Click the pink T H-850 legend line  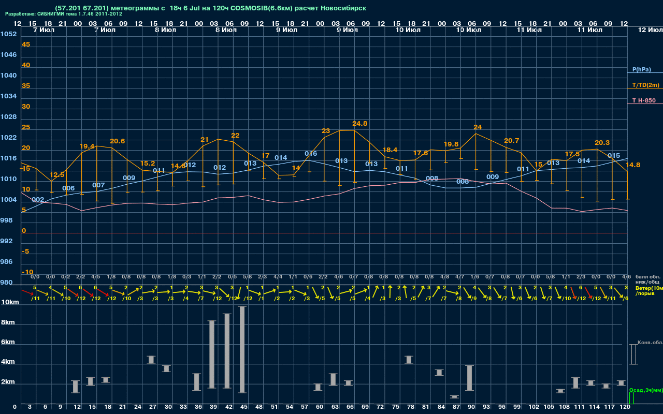coord(645,104)
